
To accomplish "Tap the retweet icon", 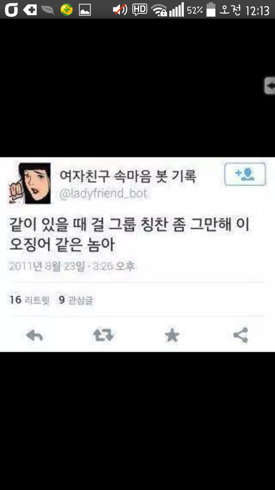I will pos(104,335).
